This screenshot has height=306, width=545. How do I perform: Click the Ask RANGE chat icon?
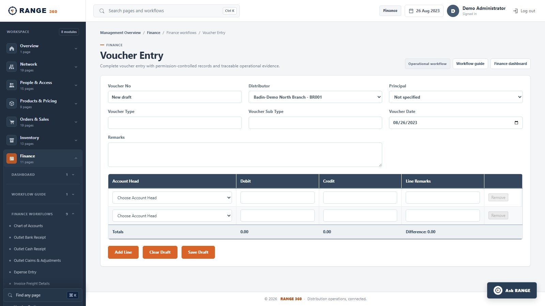point(498,290)
